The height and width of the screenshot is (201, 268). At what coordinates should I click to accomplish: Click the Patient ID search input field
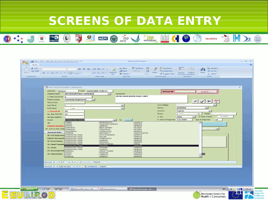click(185, 91)
